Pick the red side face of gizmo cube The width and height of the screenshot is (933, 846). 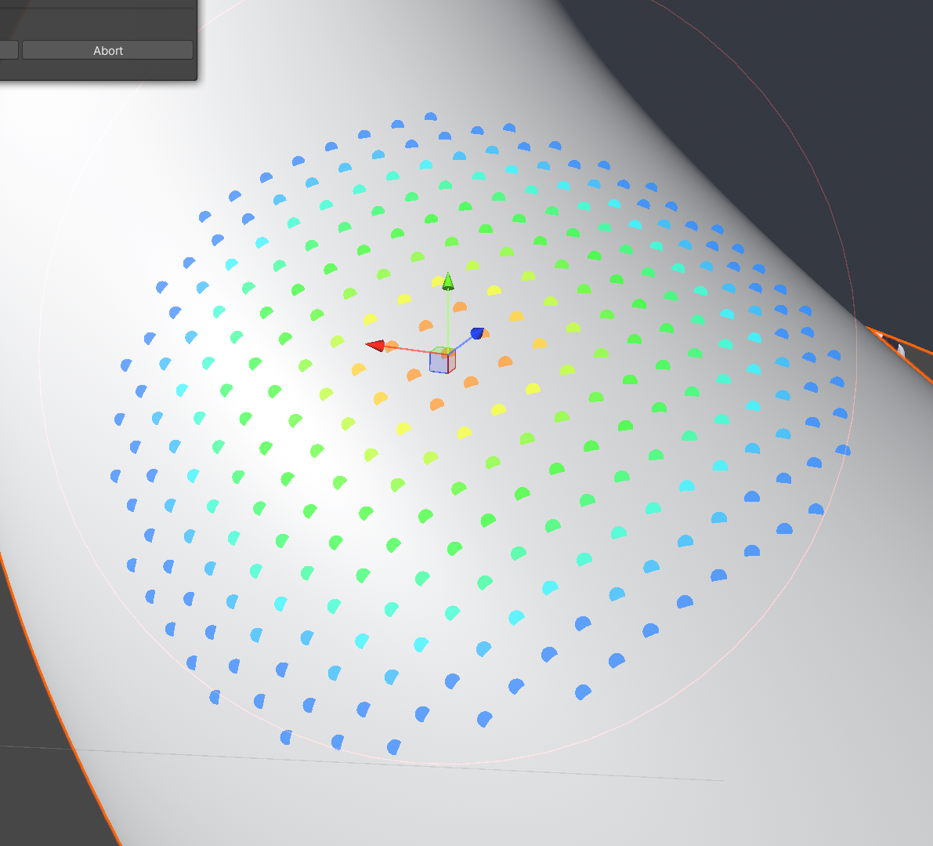click(451, 361)
